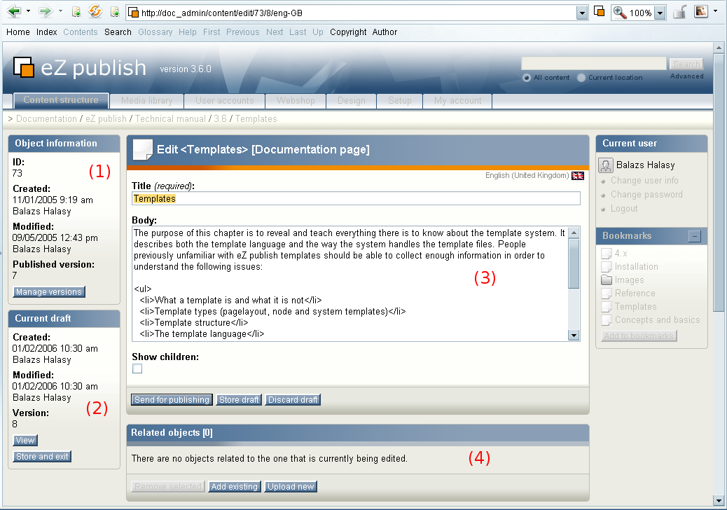Click the Manage versions button
The image size is (727, 510).
(x=49, y=292)
